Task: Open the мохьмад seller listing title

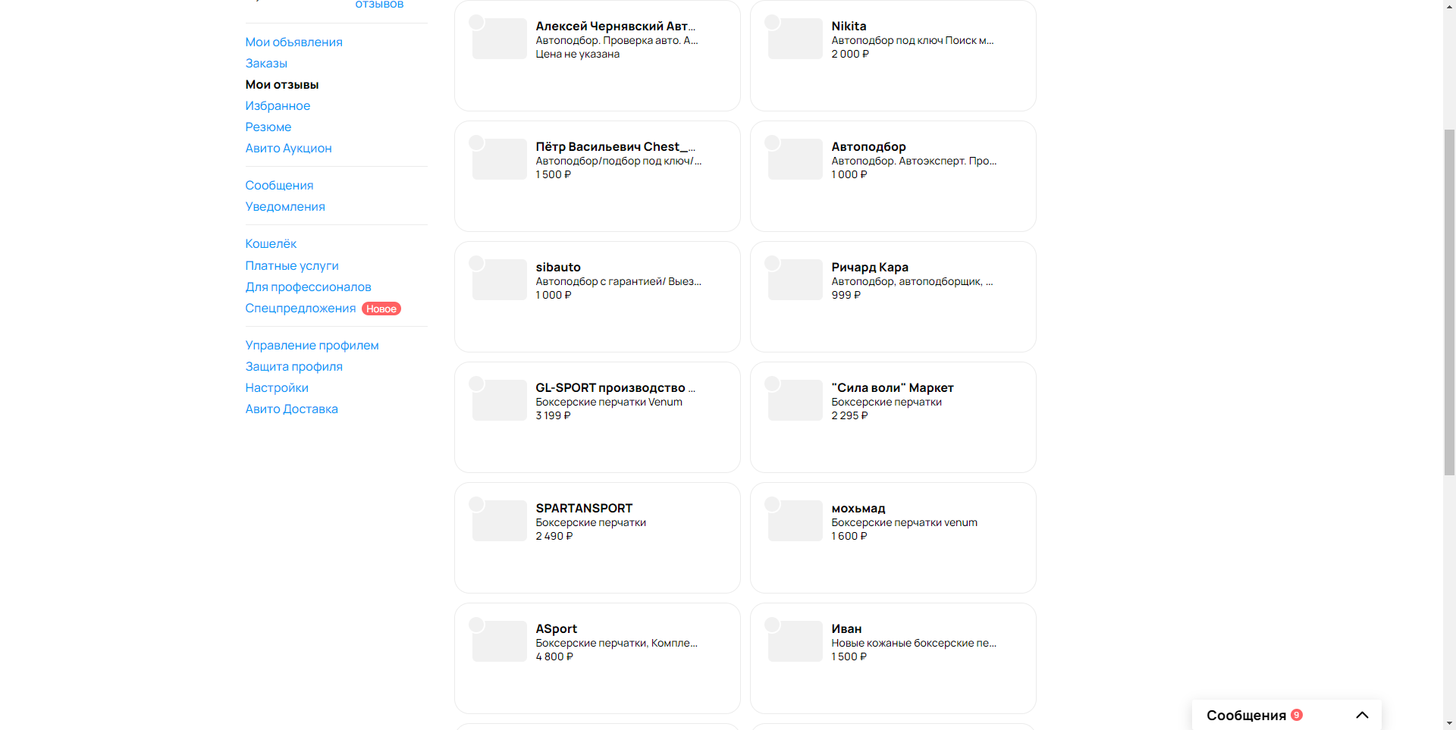Action: coord(858,508)
